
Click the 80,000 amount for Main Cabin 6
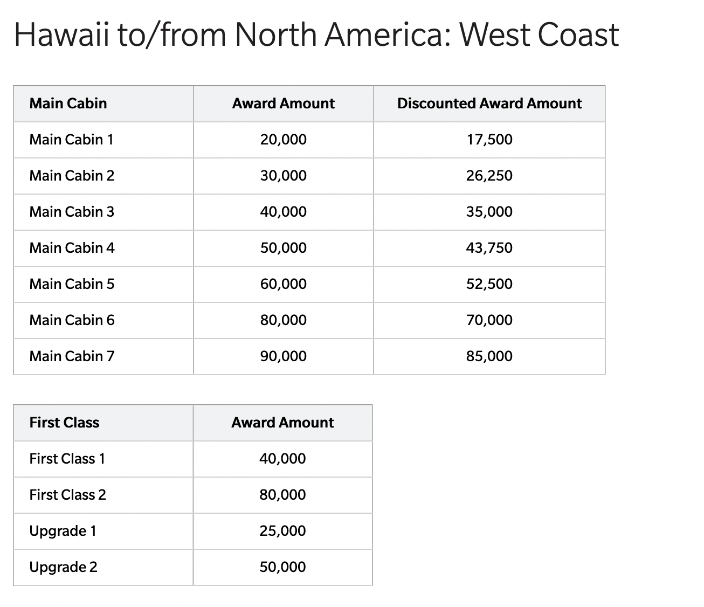(x=284, y=320)
